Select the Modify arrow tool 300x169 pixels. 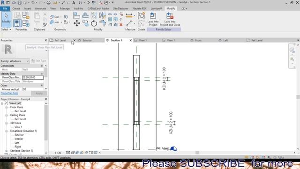pos(6,19)
